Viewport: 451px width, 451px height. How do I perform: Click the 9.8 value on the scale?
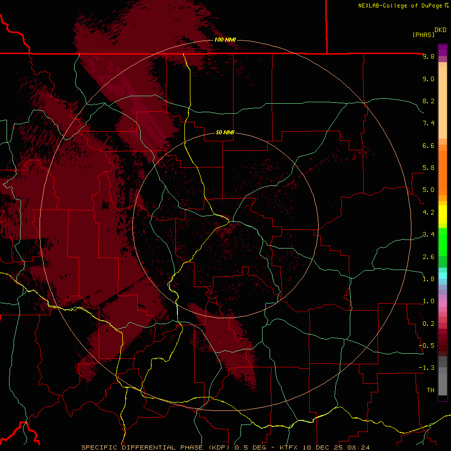pyautogui.click(x=428, y=56)
